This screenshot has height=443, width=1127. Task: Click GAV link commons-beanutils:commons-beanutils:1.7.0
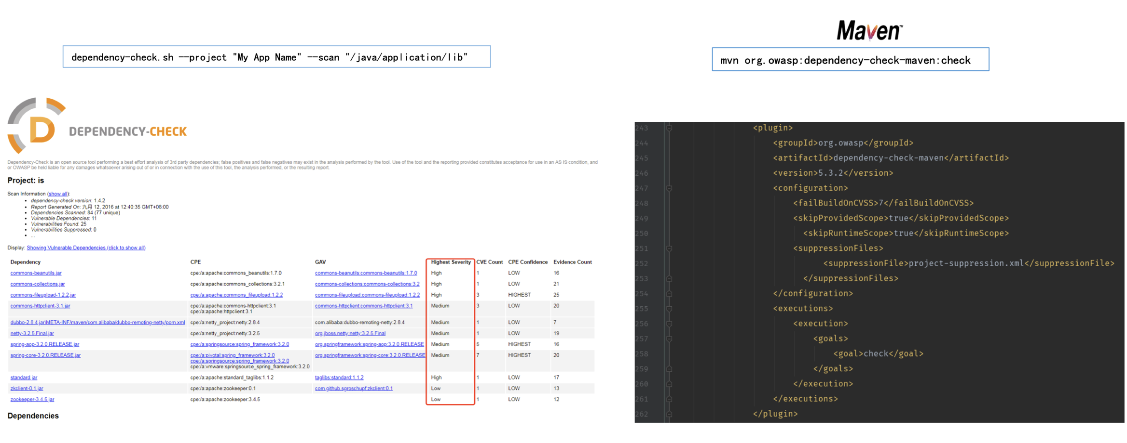366,273
